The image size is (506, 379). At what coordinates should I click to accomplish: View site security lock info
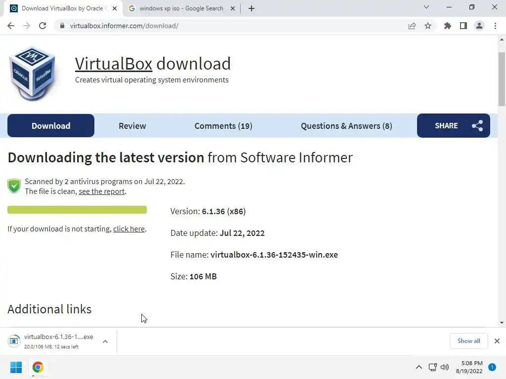click(62, 26)
